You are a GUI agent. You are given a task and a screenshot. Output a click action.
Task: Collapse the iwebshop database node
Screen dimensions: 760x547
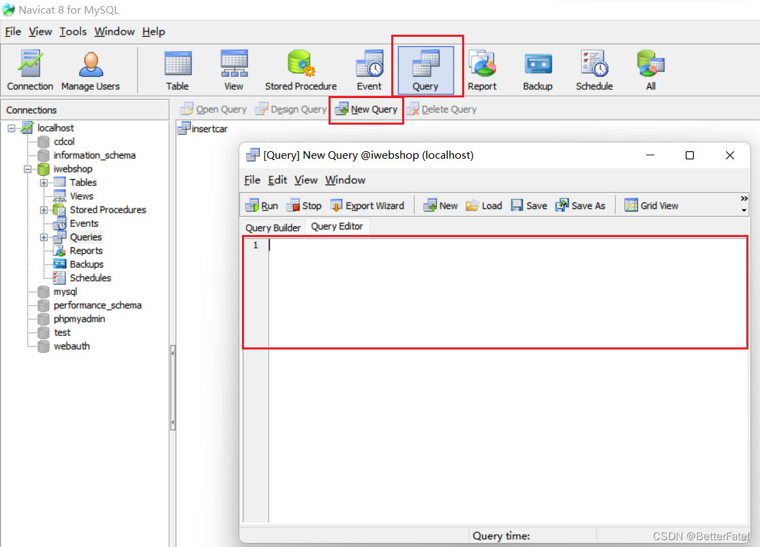[28, 169]
